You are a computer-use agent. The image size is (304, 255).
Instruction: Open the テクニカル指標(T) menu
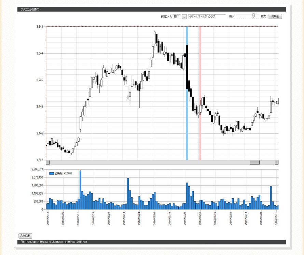point(30,9)
